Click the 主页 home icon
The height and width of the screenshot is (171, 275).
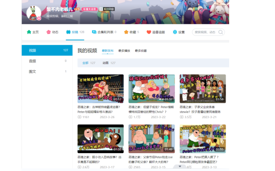[29, 32]
